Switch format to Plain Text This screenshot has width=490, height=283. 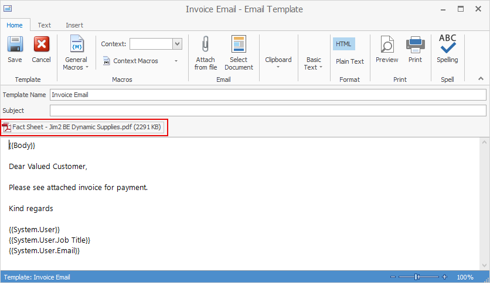pos(350,61)
